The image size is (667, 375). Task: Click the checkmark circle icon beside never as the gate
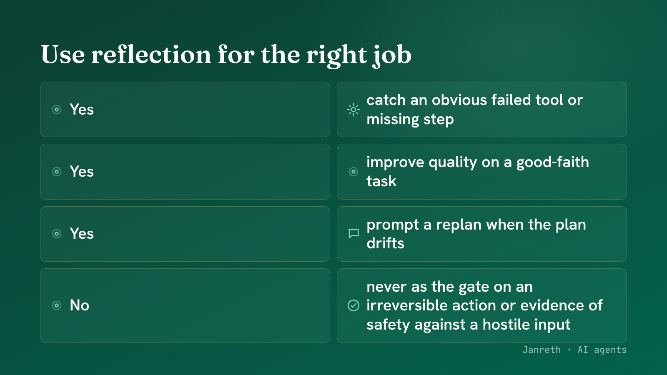(x=354, y=305)
